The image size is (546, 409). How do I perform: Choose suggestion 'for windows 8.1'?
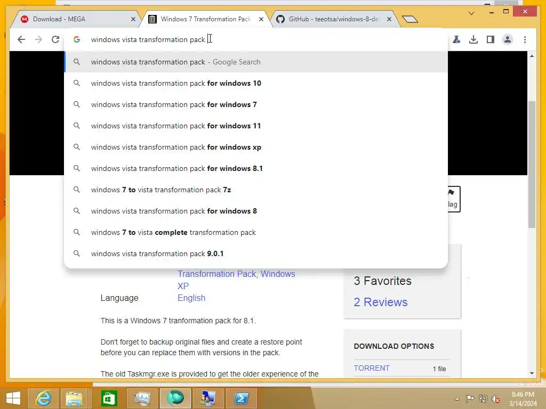click(x=256, y=168)
